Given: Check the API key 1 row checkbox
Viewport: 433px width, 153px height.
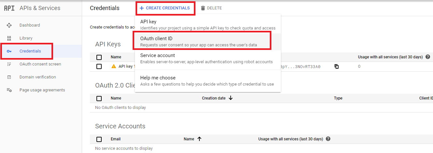Looking at the screenshot, I should 99,66.
